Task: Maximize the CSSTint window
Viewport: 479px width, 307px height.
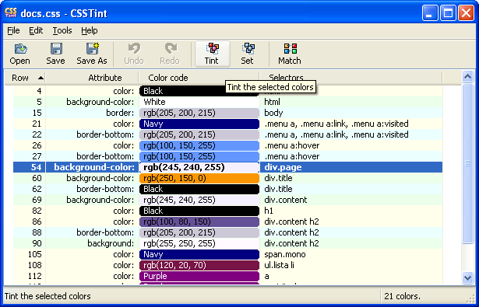Action: click(448, 13)
